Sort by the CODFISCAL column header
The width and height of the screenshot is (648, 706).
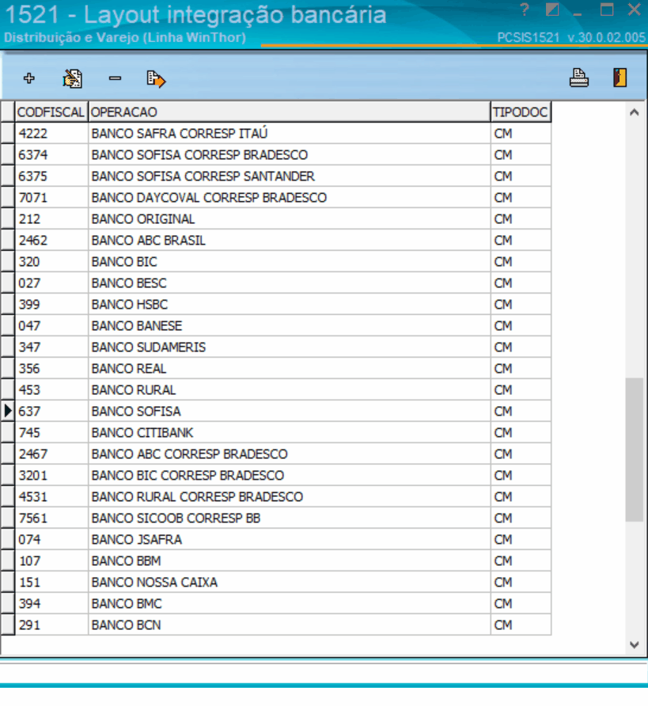(x=51, y=112)
